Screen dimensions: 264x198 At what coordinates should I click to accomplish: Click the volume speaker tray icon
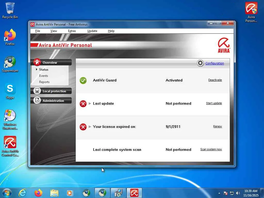[x=238, y=193]
